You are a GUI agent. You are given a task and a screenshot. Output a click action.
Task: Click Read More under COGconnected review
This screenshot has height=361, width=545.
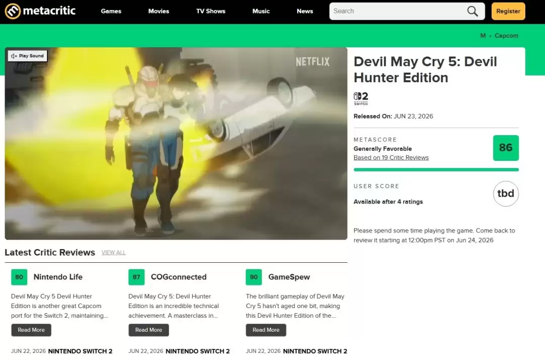149,330
